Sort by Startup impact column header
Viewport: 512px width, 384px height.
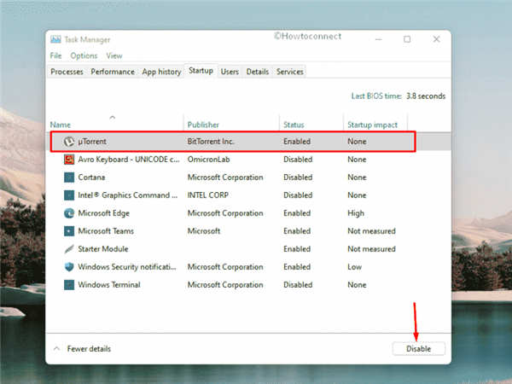coord(373,125)
